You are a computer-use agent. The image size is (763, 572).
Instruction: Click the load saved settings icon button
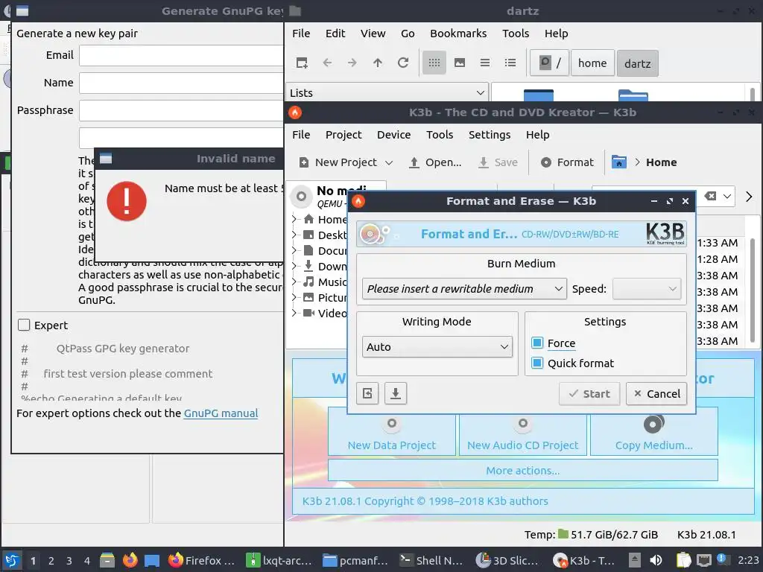[367, 393]
